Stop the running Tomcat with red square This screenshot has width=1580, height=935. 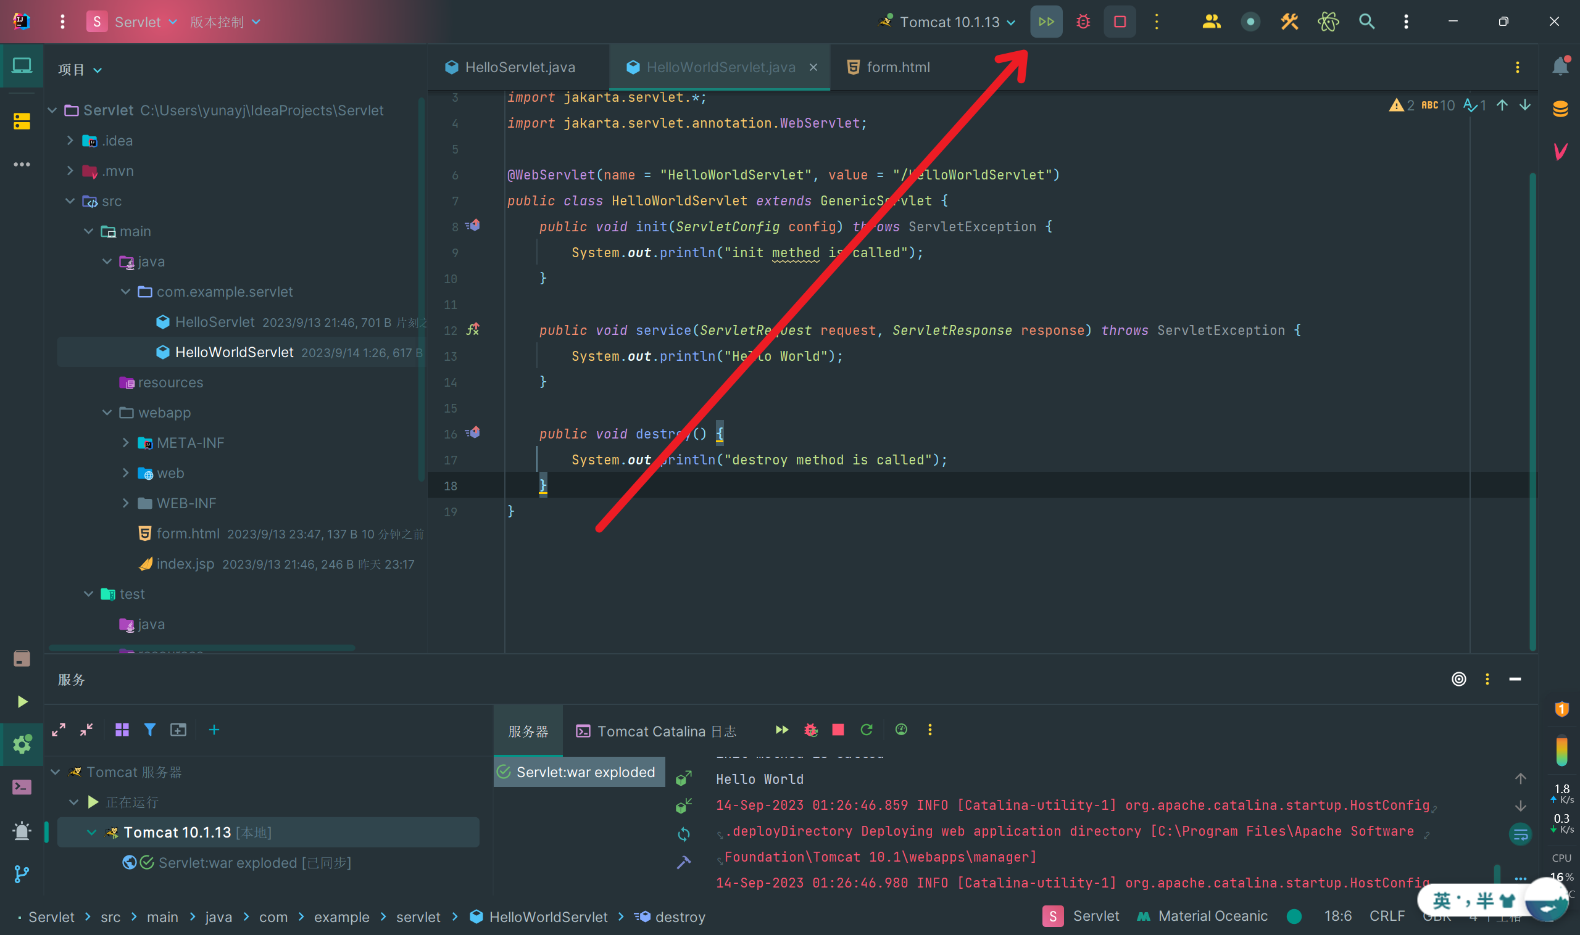click(x=1119, y=22)
